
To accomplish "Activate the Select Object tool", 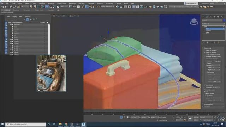I will coord(31,7).
